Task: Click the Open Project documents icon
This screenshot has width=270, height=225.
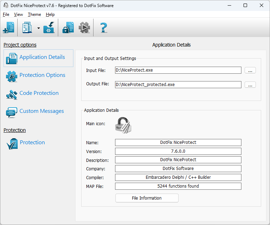Action: [27, 28]
